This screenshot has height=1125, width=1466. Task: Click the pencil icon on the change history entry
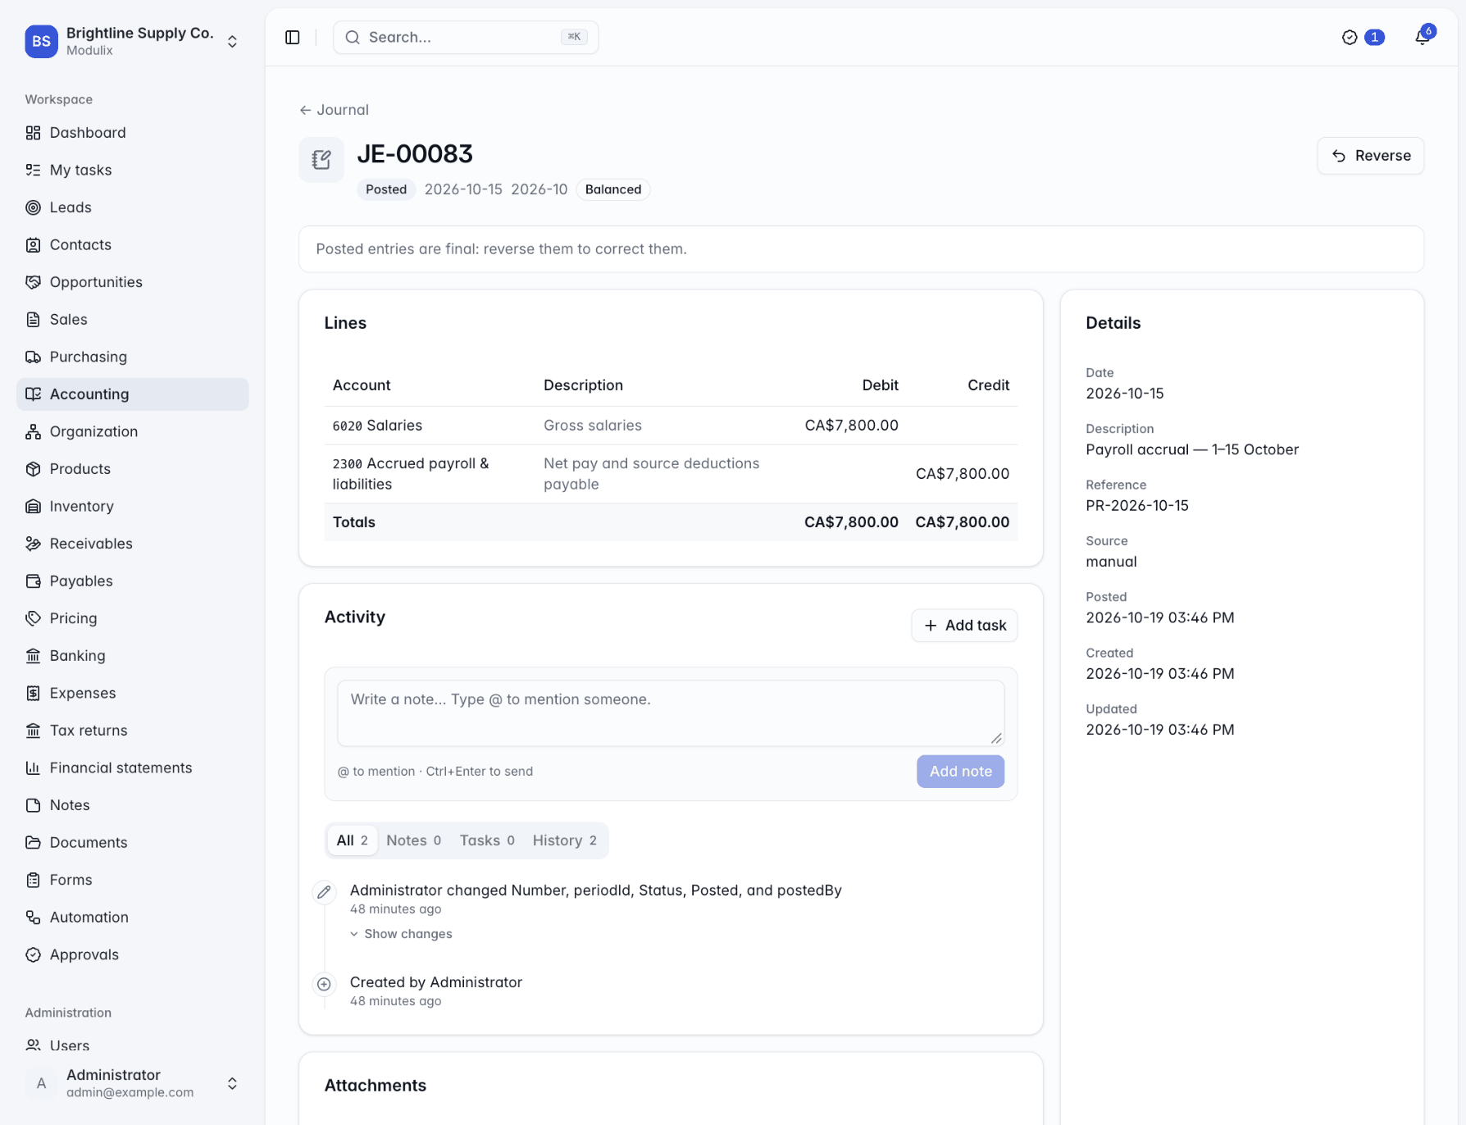pos(325,891)
